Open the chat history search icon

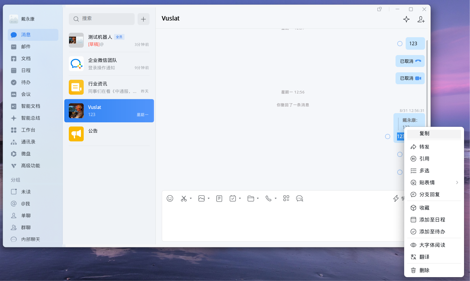(x=299, y=199)
